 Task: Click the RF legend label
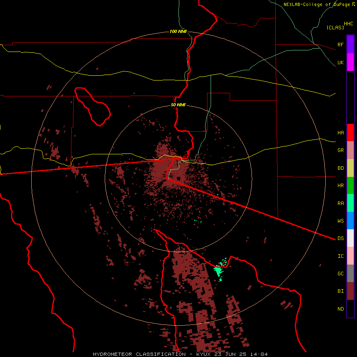(340, 44)
